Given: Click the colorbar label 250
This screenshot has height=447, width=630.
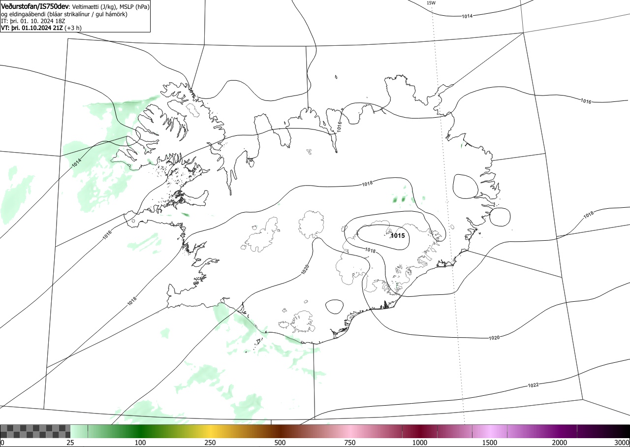Looking at the screenshot, I should [x=210, y=443].
